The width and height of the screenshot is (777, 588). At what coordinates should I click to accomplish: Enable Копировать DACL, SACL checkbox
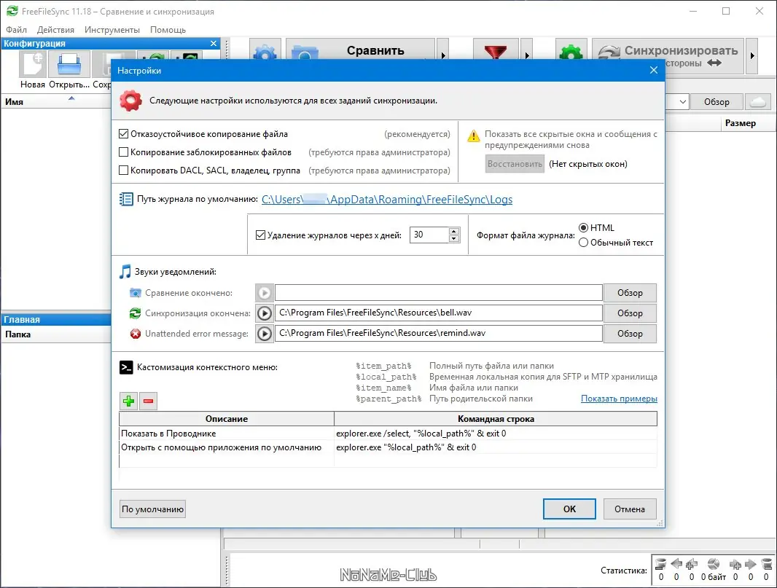coord(124,170)
